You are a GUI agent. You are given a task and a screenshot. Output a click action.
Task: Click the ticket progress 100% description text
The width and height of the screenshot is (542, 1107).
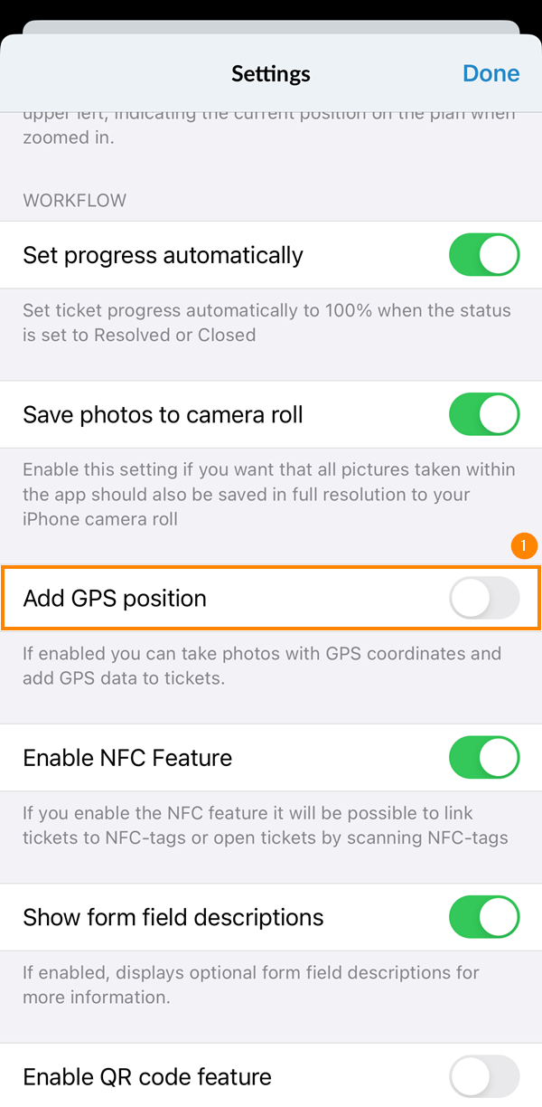[266, 323]
